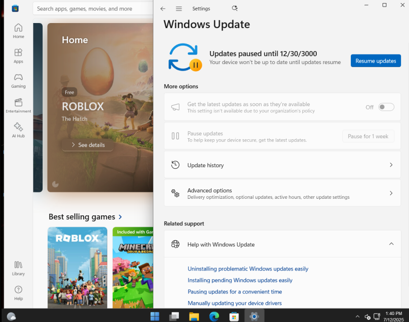Click the pause icon beside Pause updates

(175, 136)
